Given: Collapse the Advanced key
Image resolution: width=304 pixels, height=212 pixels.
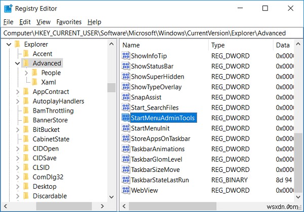Looking at the screenshot, I should point(17,63).
